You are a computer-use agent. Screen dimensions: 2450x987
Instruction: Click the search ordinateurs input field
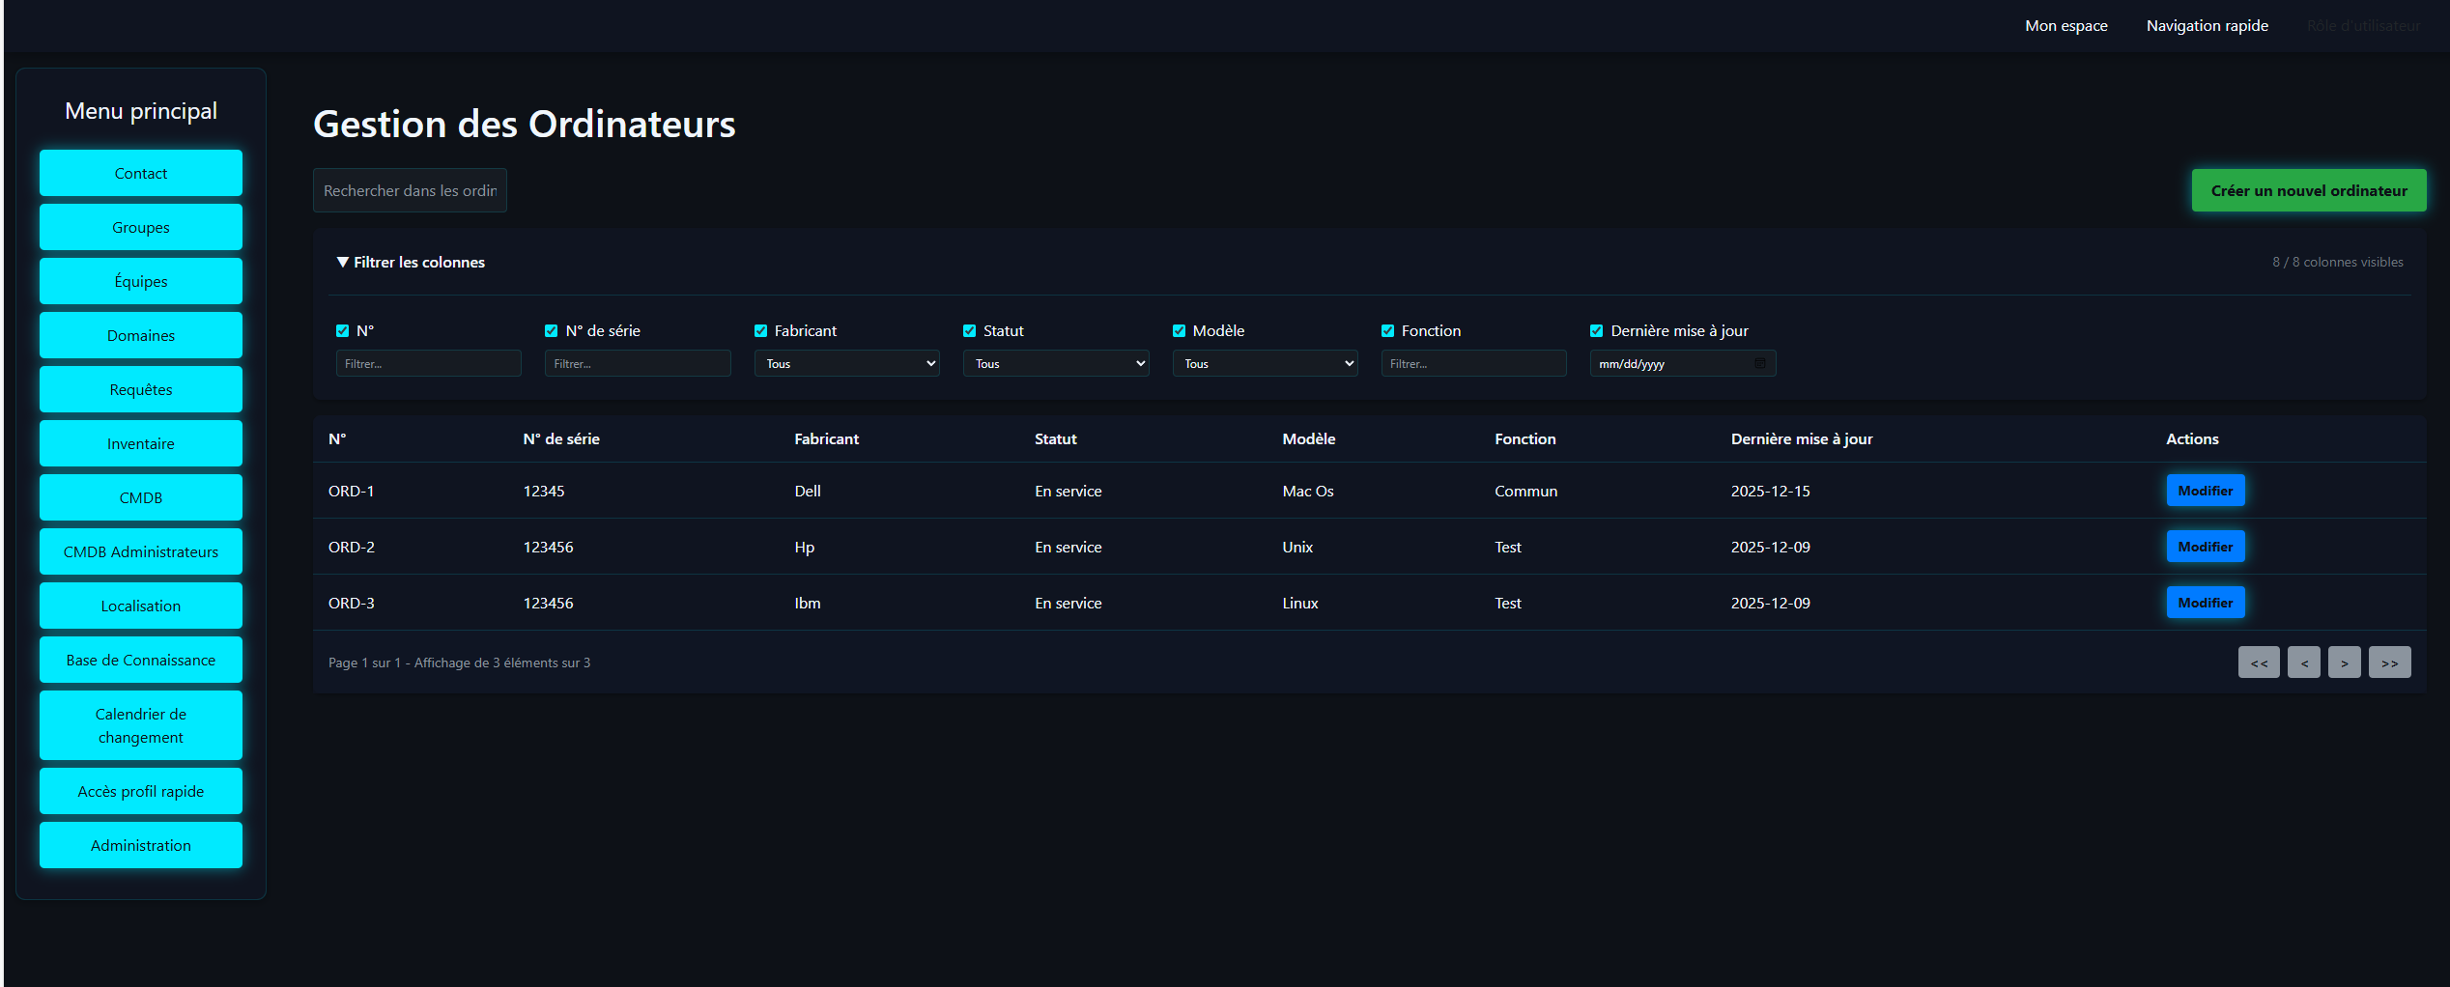pyautogui.click(x=409, y=189)
